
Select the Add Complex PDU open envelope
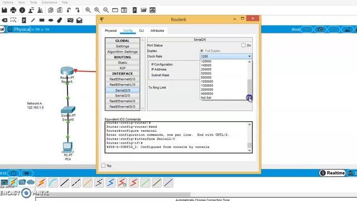(79, 20)
